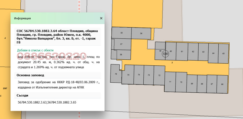Click the 'Информация' popup header title

22,18
